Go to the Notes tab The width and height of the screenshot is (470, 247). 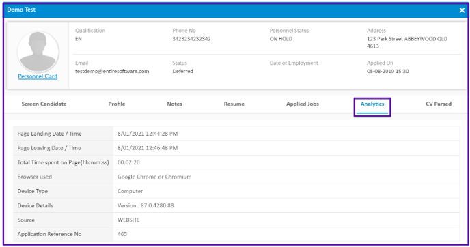[174, 104]
